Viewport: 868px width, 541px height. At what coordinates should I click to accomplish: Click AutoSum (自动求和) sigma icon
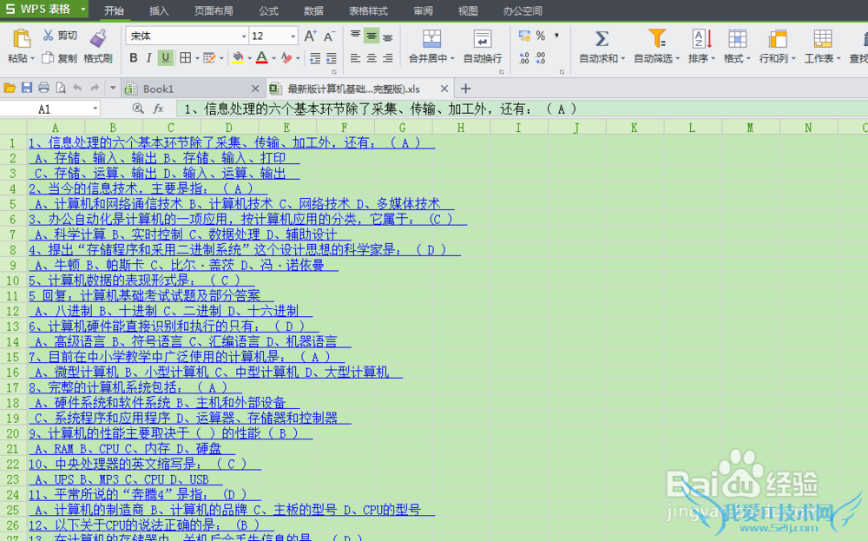click(602, 39)
